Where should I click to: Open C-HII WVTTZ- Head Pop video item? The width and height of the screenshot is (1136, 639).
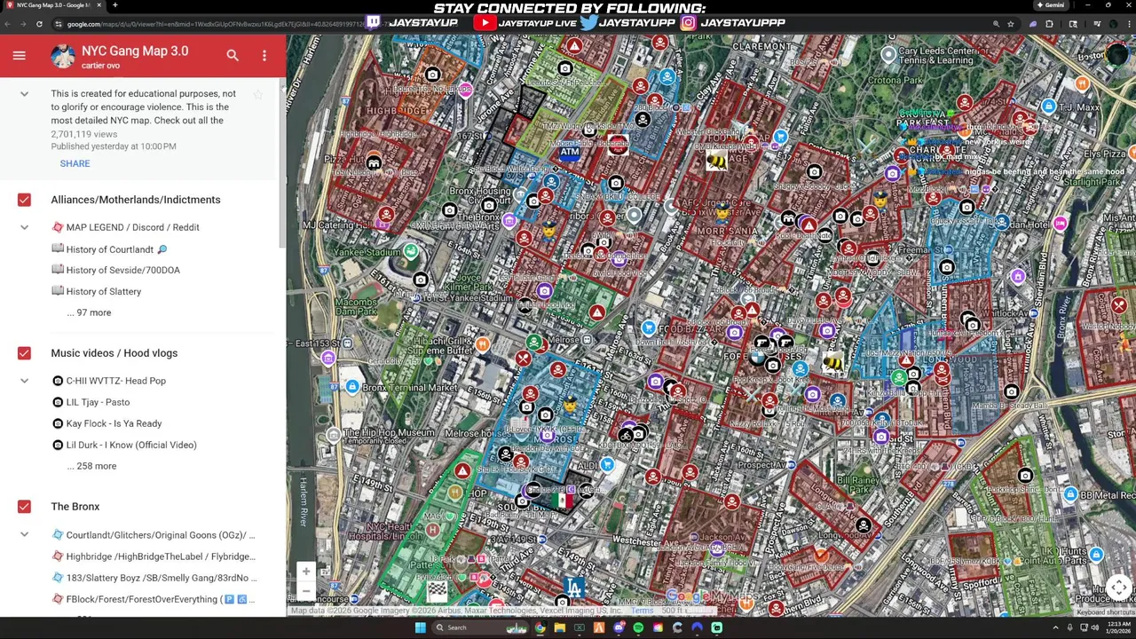(108, 381)
